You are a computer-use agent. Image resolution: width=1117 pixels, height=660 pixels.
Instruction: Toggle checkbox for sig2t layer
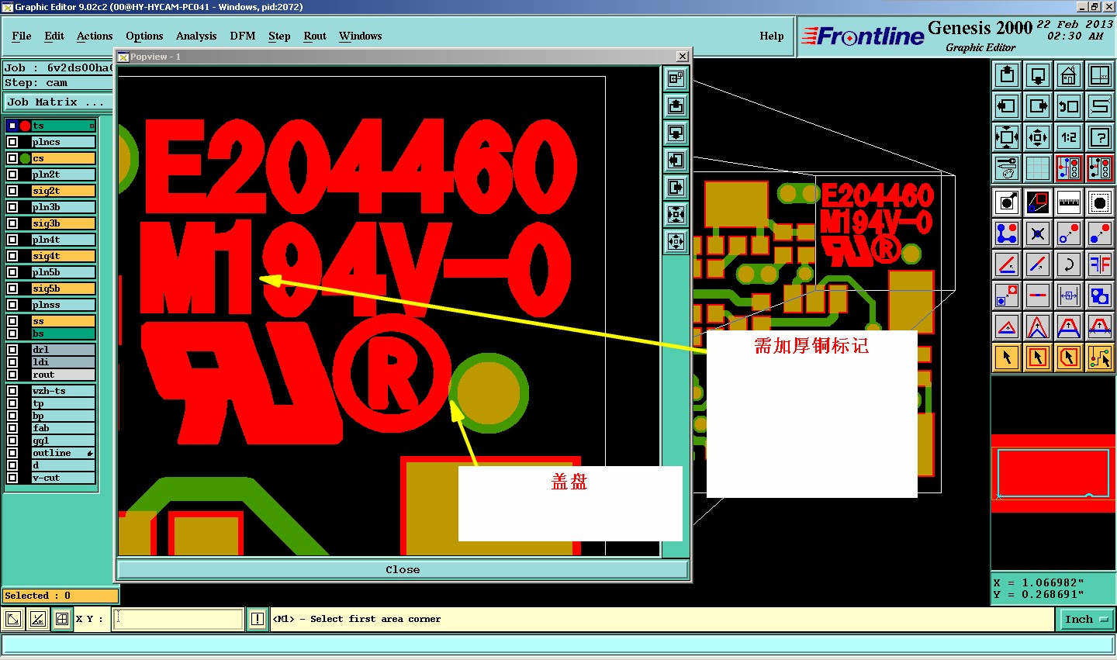pos(12,191)
